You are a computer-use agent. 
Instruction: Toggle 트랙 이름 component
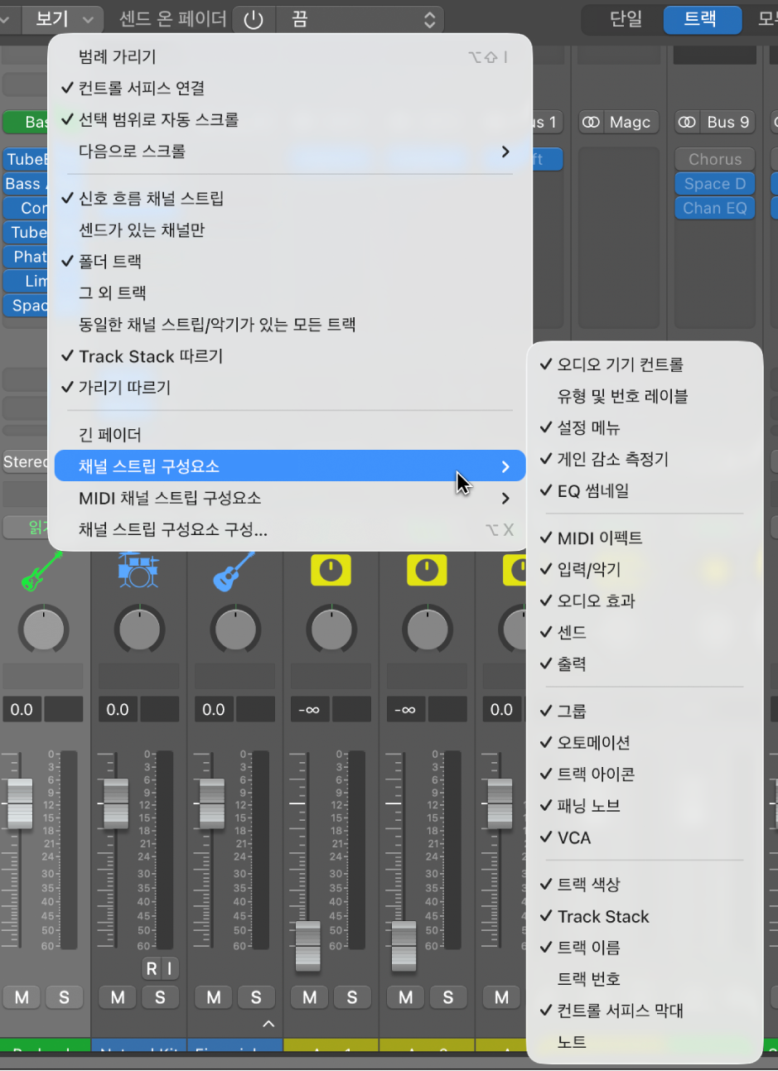(645, 948)
